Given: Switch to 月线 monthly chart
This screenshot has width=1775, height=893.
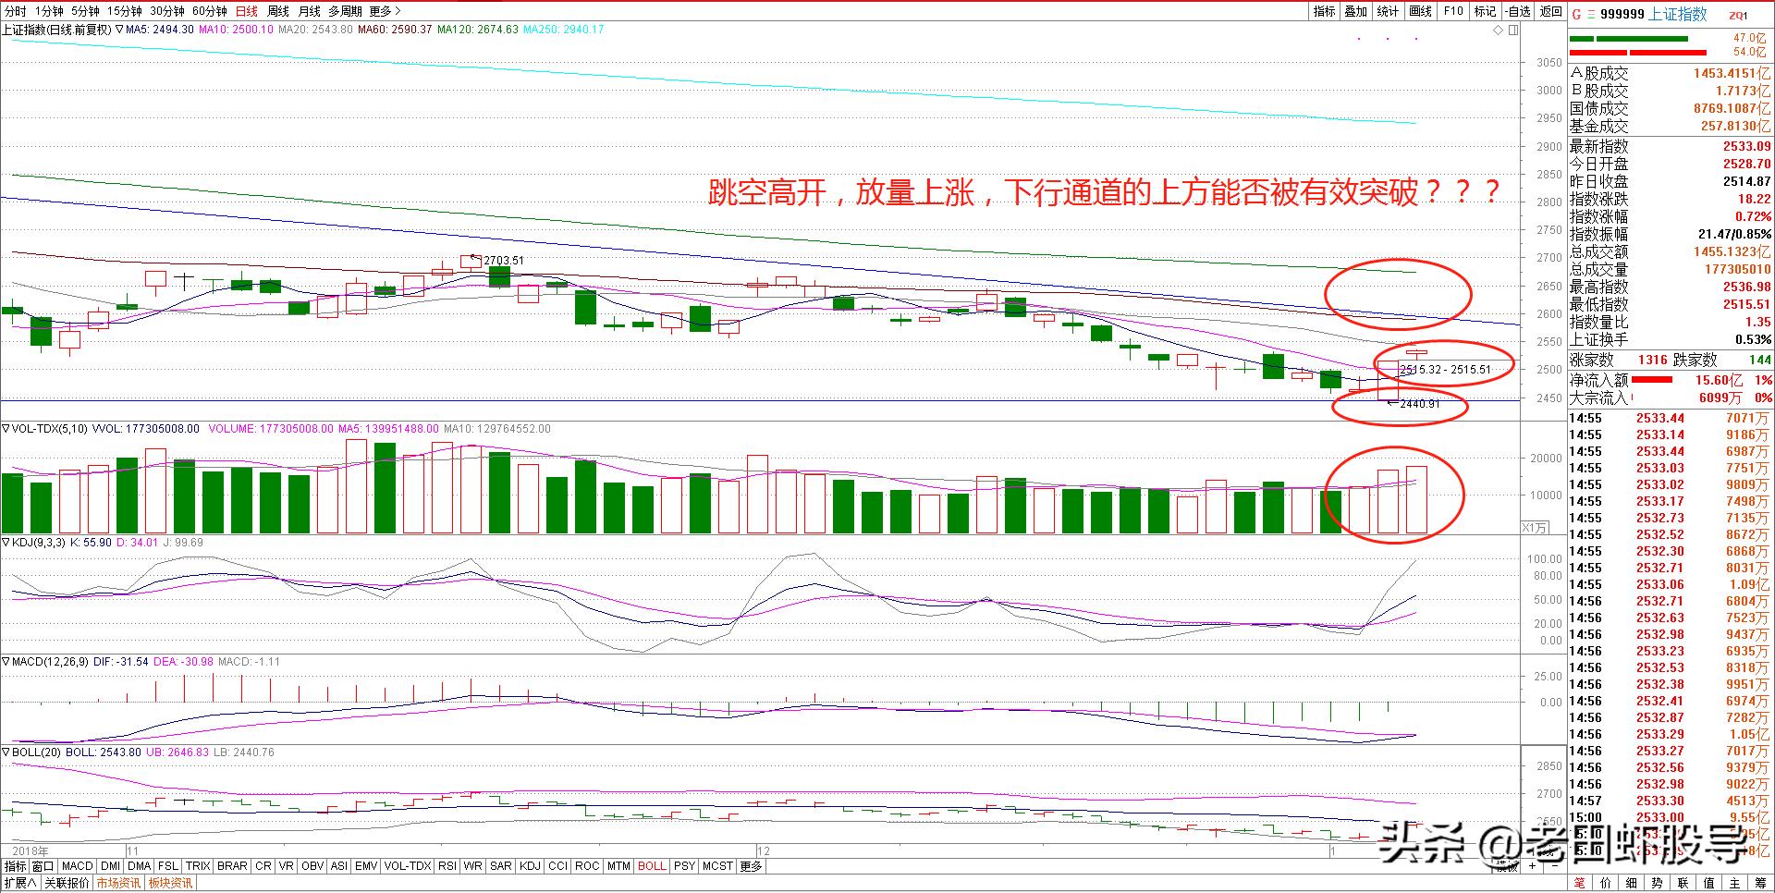Looking at the screenshot, I should coord(310,11).
